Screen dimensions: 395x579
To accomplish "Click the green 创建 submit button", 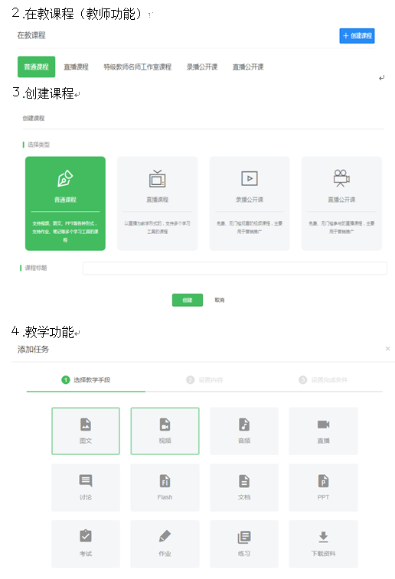I will pos(188,300).
